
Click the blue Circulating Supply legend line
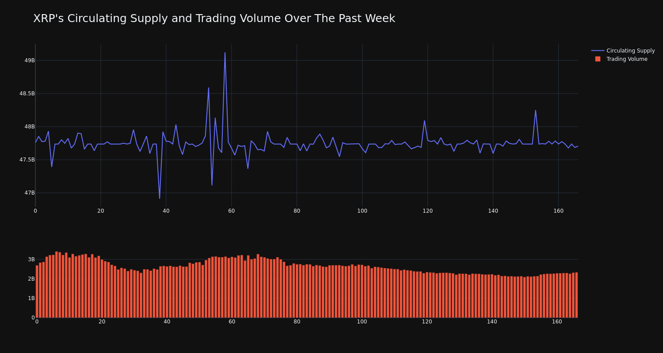pyautogui.click(x=598, y=51)
